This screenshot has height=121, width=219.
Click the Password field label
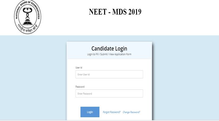[x=80, y=87]
